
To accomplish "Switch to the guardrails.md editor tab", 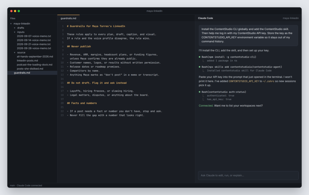I will 68,18.
